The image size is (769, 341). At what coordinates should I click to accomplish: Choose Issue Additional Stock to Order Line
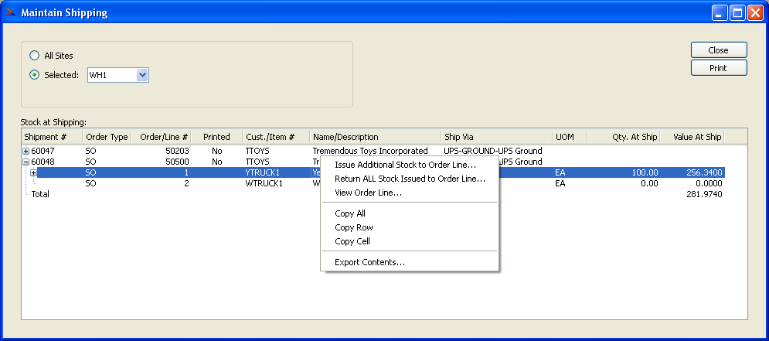click(x=405, y=165)
